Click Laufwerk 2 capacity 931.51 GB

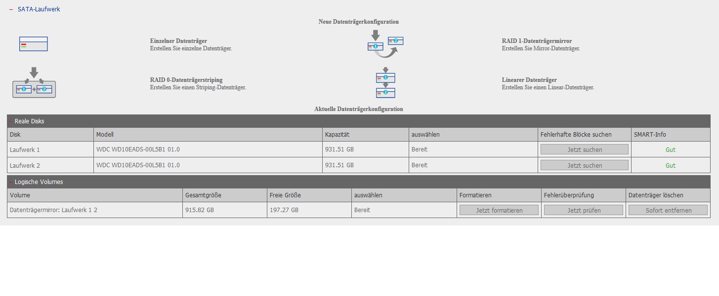point(339,165)
